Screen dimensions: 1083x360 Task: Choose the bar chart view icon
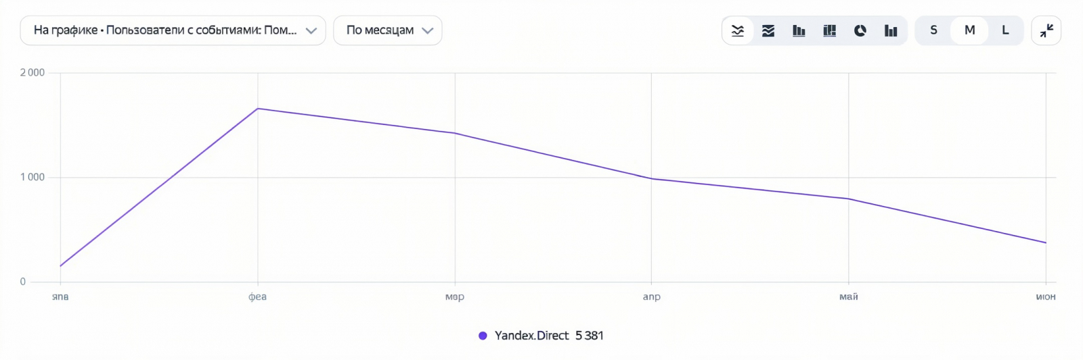coord(799,30)
